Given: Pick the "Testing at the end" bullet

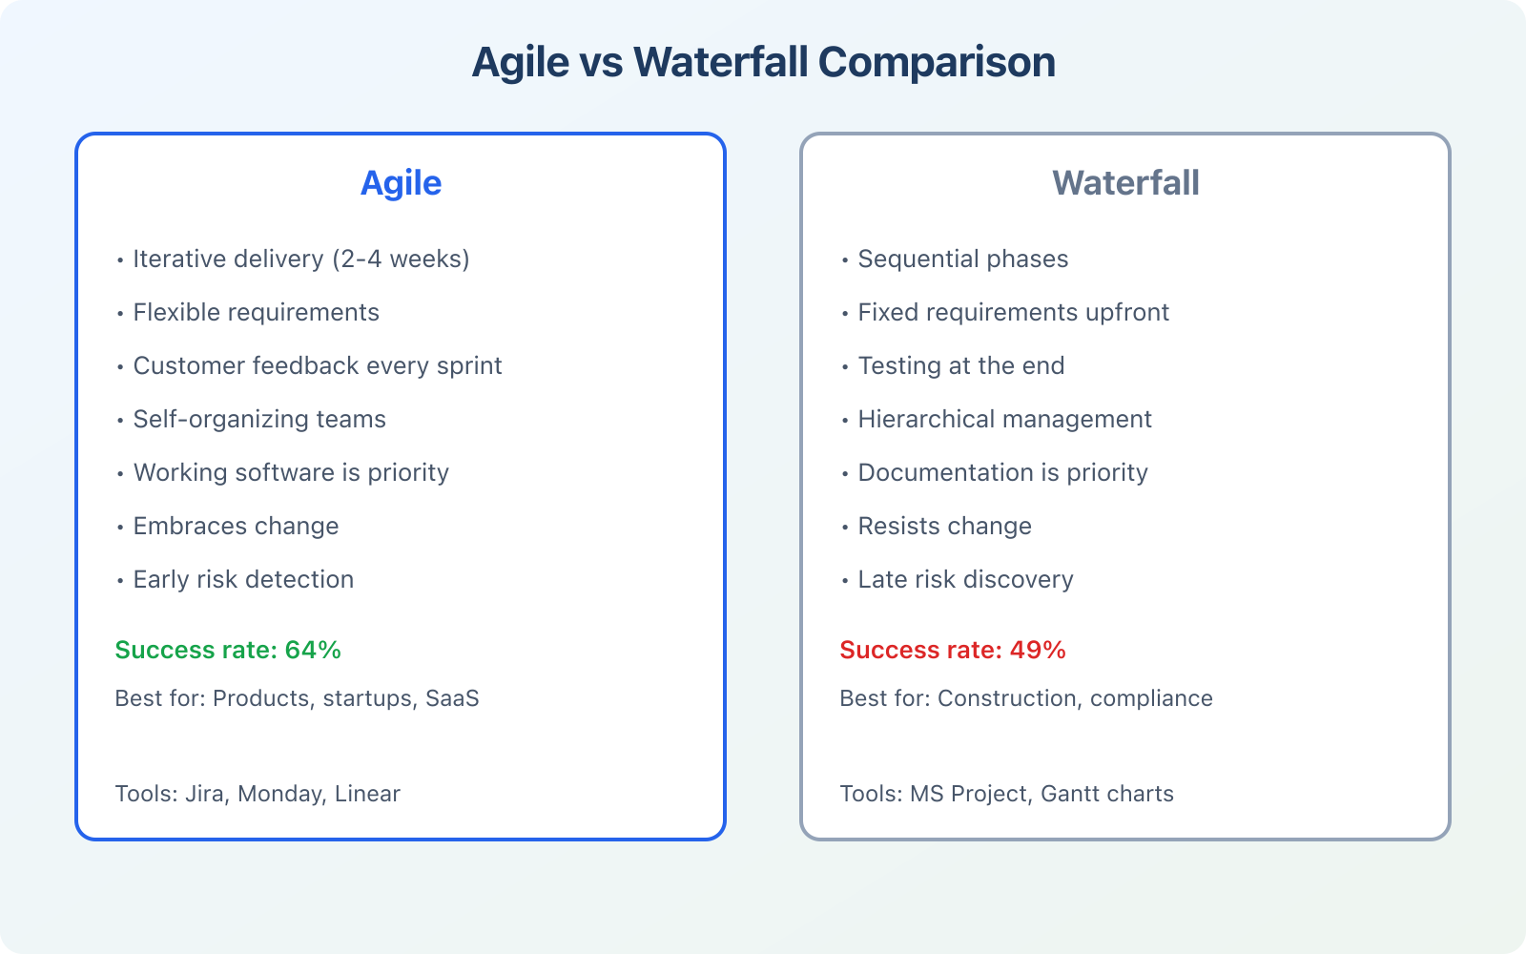Looking at the screenshot, I should (960, 366).
